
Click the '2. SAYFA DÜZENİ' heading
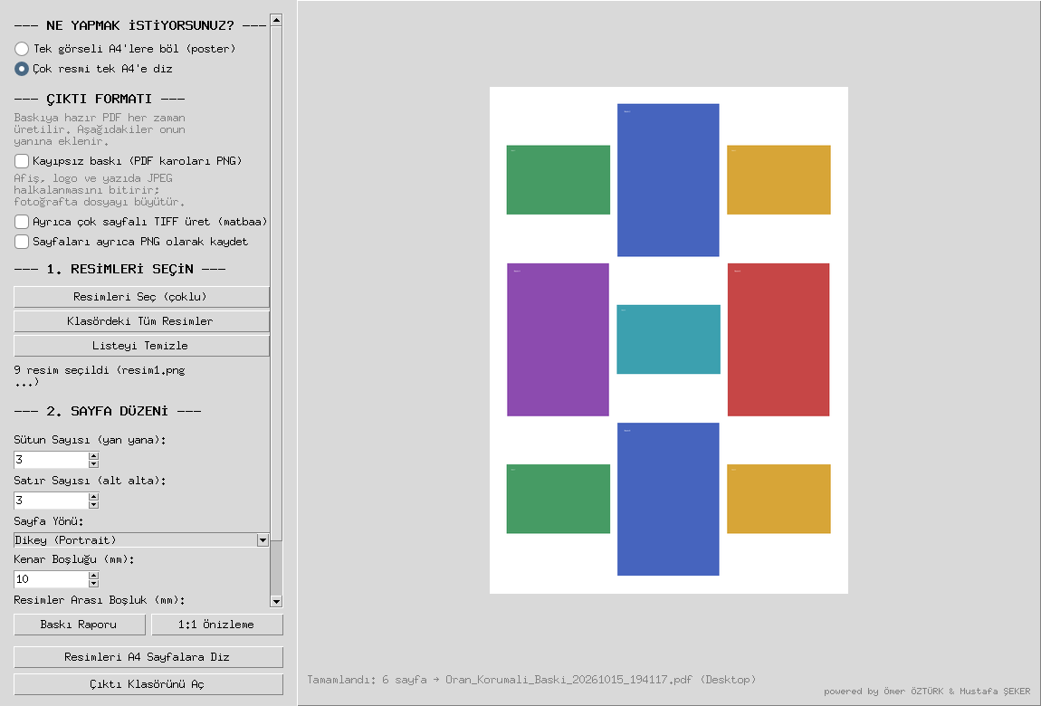click(x=108, y=412)
